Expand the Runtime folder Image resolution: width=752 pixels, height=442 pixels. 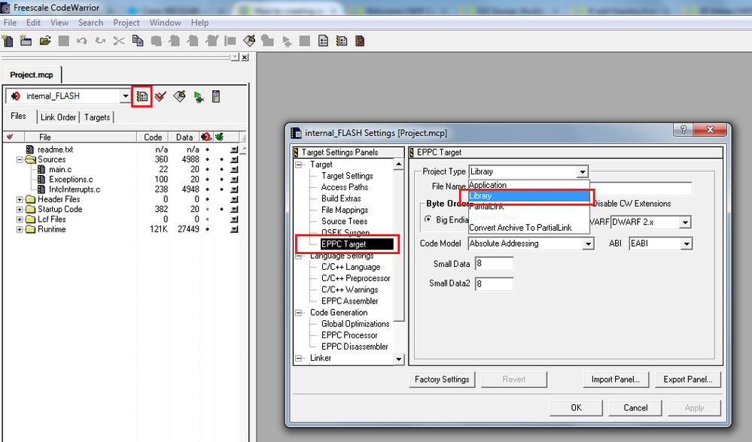tap(20, 229)
